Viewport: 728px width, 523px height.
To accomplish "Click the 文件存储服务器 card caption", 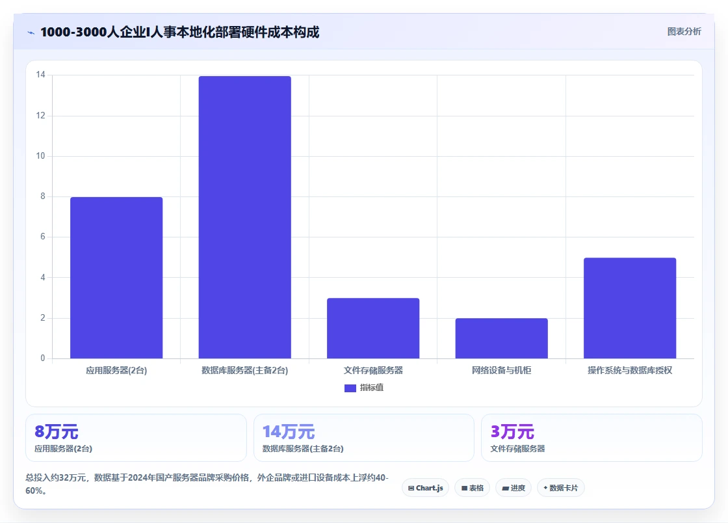I will (x=517, y=449).
